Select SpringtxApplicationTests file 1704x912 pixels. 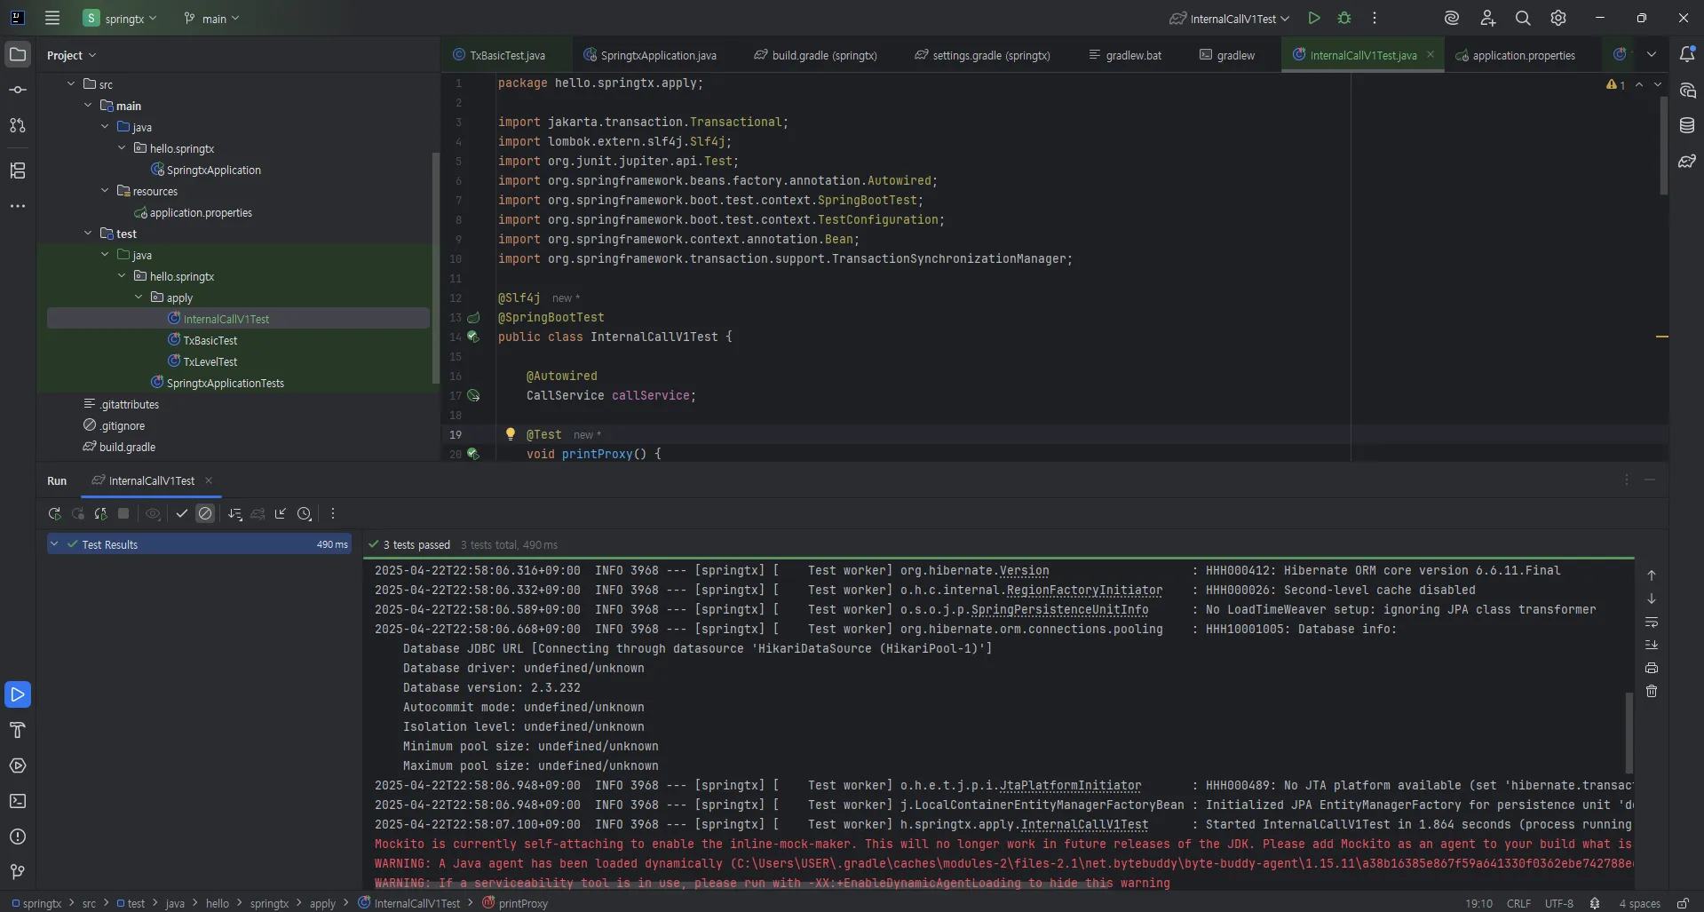(226, 383)
